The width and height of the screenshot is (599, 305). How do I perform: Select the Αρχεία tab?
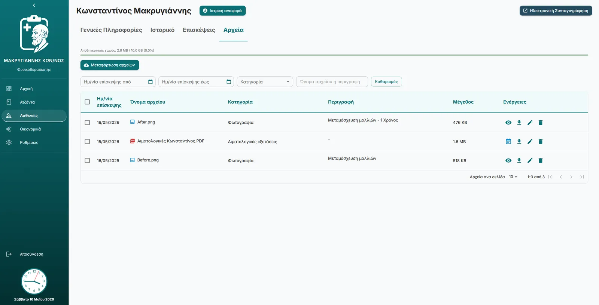point(234,30)
